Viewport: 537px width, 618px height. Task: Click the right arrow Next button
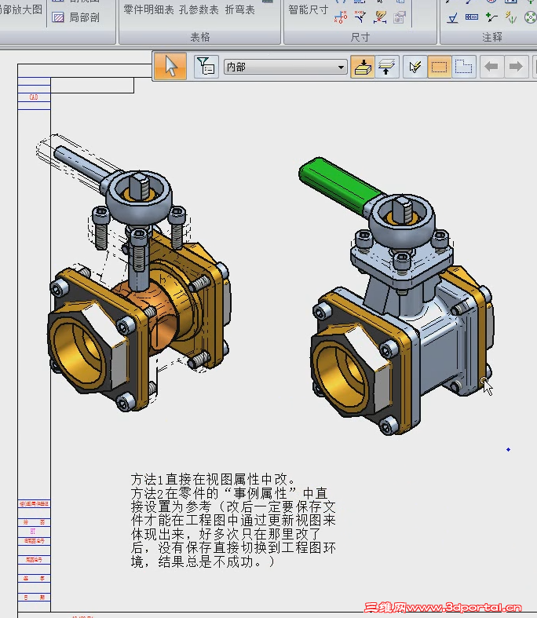(x=515, y=67)
